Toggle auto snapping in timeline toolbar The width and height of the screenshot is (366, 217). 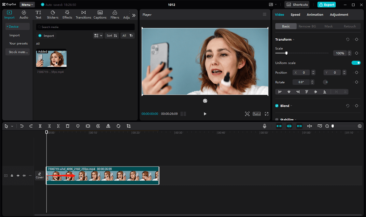click(289, 126)
